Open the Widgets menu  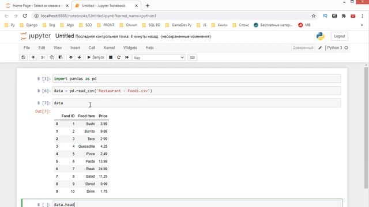pos(130,48)
